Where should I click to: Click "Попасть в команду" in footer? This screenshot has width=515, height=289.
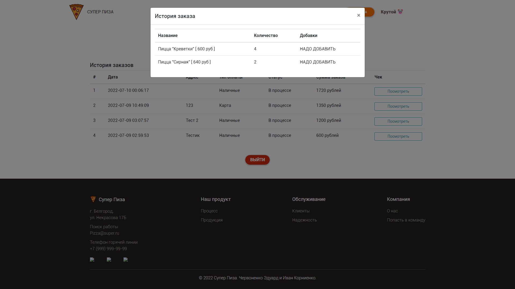click(406, 220)
